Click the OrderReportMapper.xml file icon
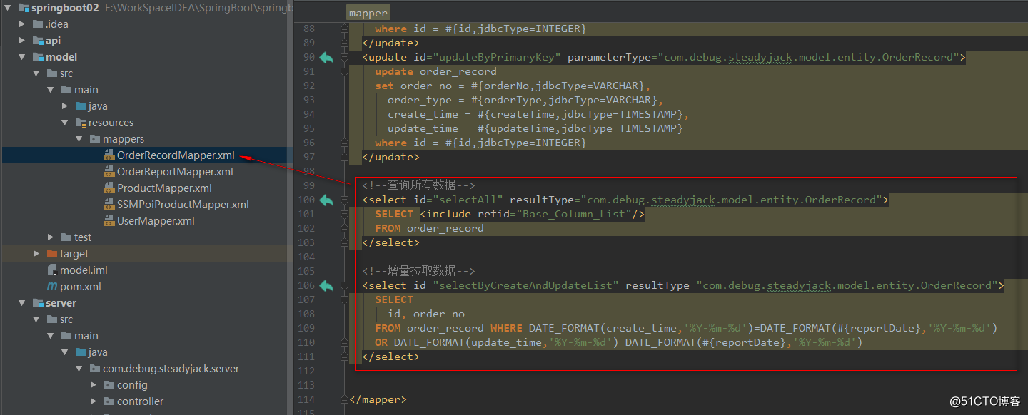1028x415 pixels. 109,172
